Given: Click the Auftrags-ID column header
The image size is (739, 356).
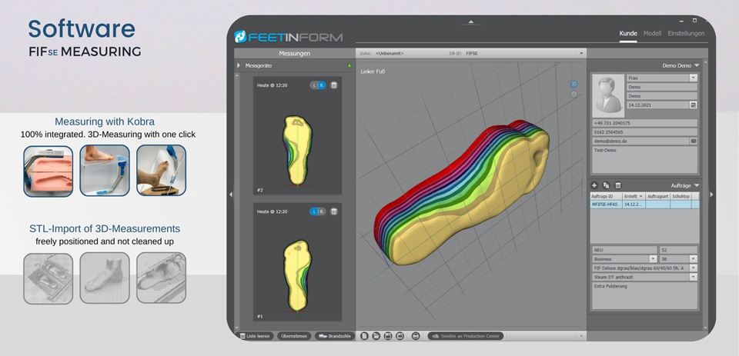Looking at the screenshot, I should click(606, 196).
